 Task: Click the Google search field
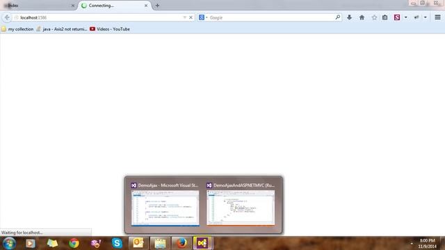pyautogui.click(x=271, y=17)
